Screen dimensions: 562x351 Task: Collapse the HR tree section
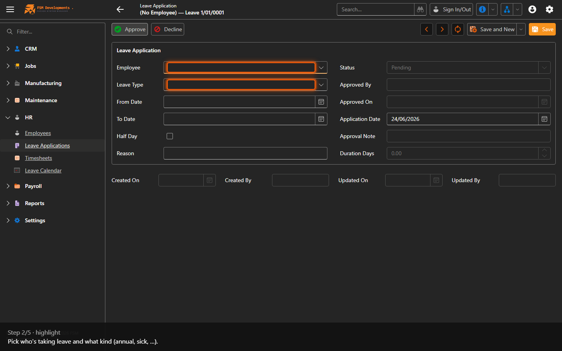pyautogui.click(x=8, y=117)
